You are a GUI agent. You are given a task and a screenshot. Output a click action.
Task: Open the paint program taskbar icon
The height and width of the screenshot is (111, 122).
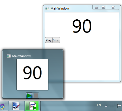pyautogui.click(x=17, y=106)
